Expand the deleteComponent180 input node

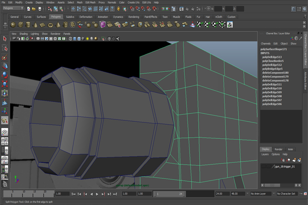tap(275, 73)
